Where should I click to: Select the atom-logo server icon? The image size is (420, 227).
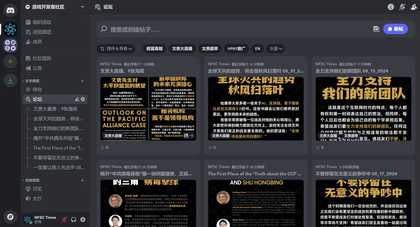[10, 29]
